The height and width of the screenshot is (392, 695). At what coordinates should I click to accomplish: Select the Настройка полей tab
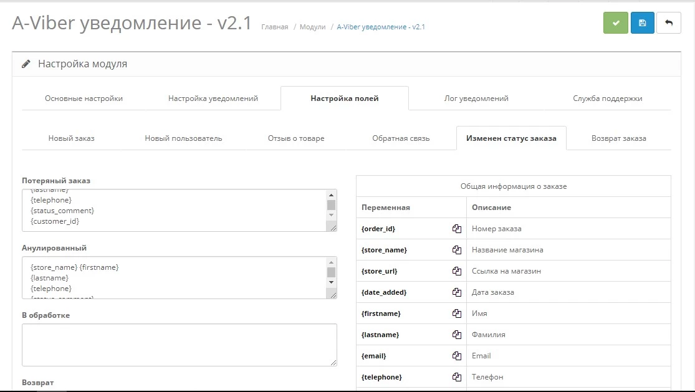coord(345,98)
